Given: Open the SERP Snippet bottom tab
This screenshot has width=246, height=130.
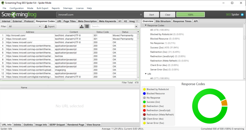Looking at the screenshot, I should click(57, 125).
